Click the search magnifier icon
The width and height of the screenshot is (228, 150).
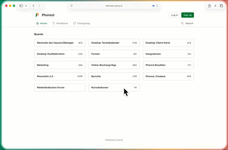182,23
